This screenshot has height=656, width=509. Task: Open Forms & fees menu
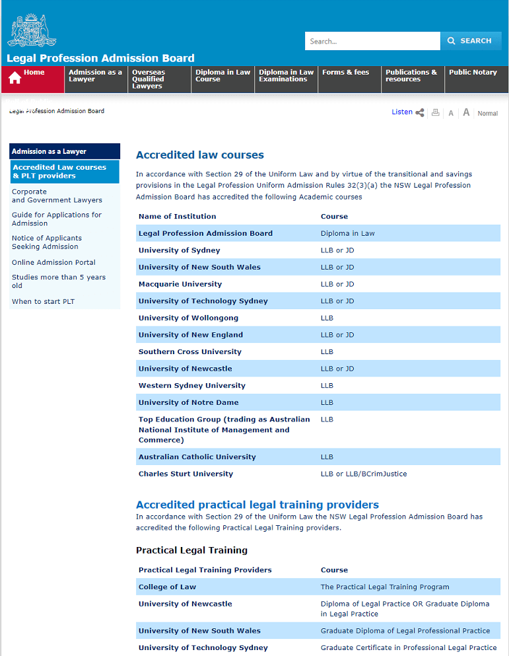350,79
